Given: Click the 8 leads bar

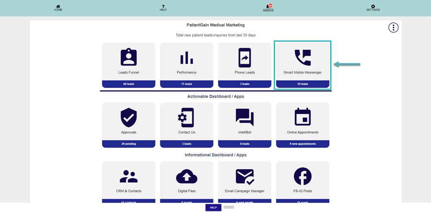Looking at the screenshot, I should [245, 144].
